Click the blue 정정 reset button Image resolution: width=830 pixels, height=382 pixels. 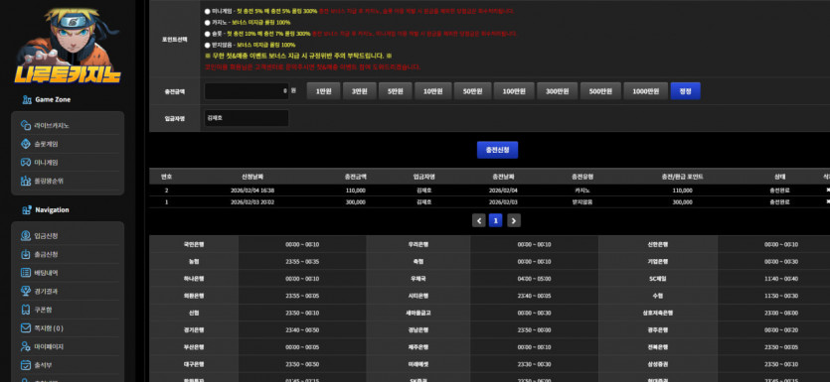click(x=686, y=91)
